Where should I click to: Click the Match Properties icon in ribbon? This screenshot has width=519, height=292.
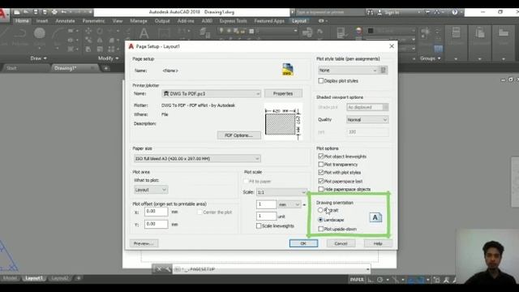(341, 32)
